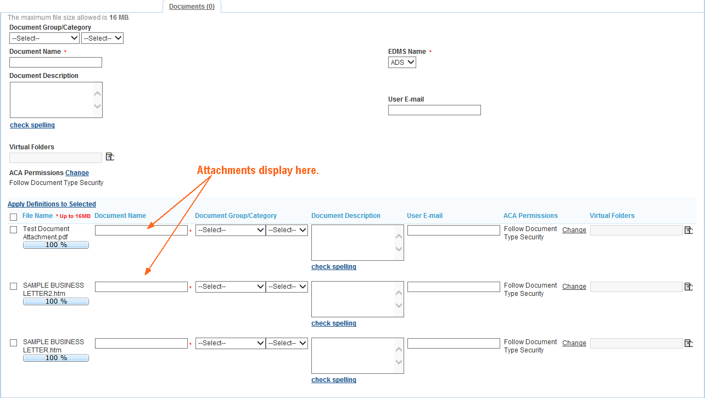The width and height of the screenshot is (705, 398).
Task: Select the SAMPLE BUSINESS LETTER.htm row checkbox
Action: click(14, 343)
